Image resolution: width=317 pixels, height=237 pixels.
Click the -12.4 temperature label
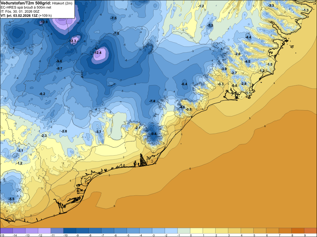(98, 53)
